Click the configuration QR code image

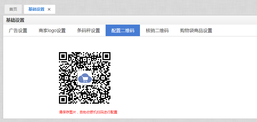tap(85, 78)
